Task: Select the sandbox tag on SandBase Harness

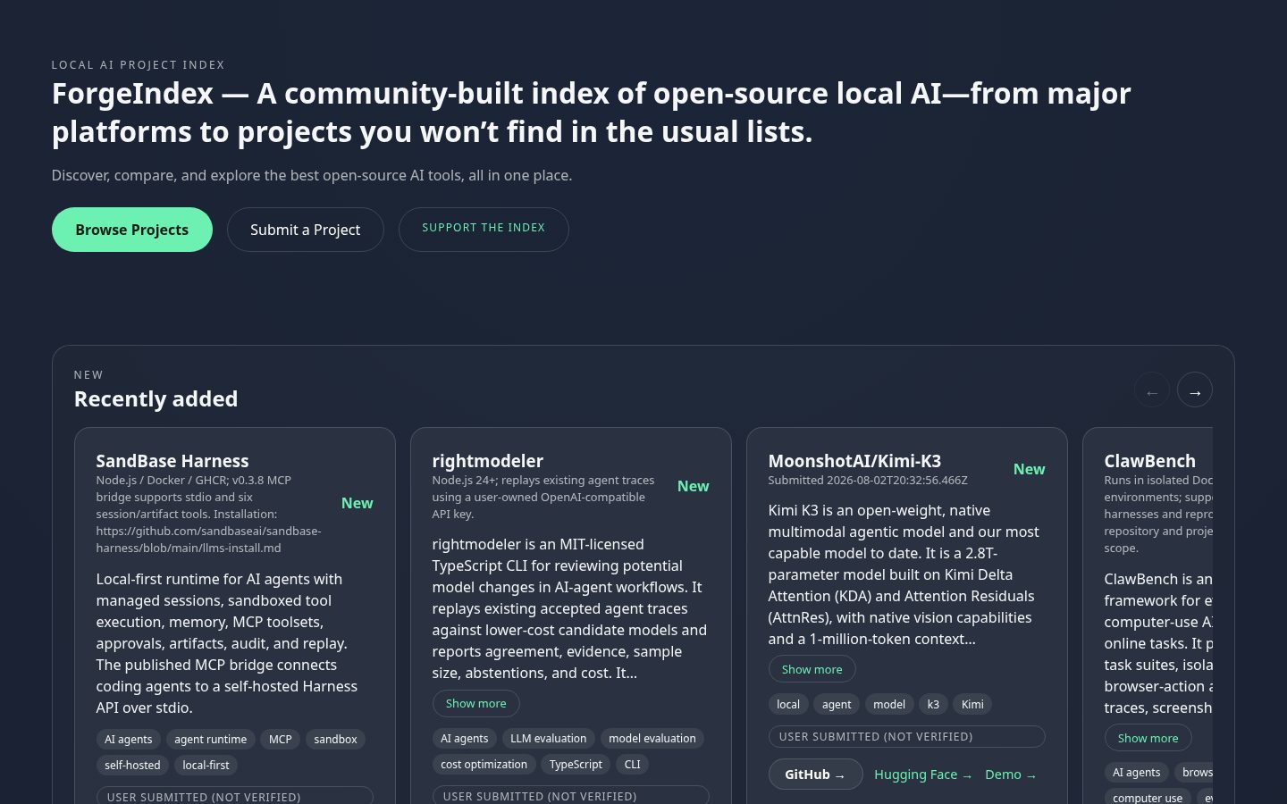Action: (x=336, y=739)
